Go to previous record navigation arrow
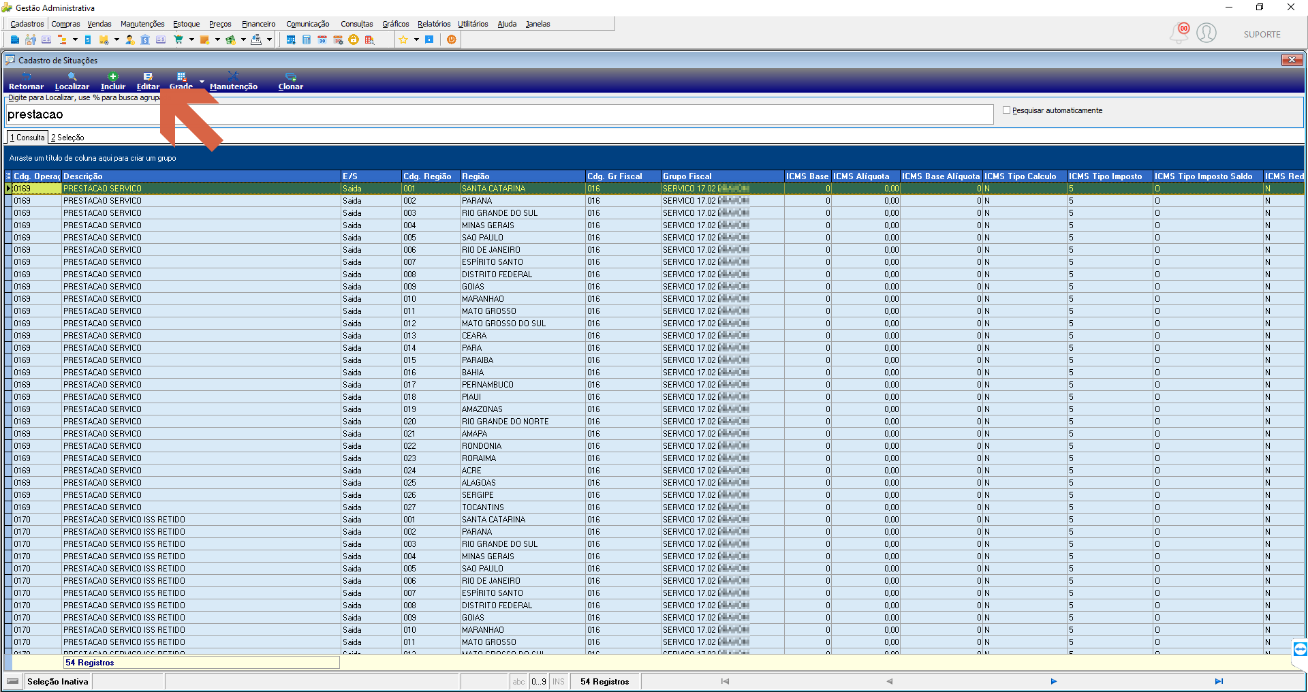 [x=889, y=681]
